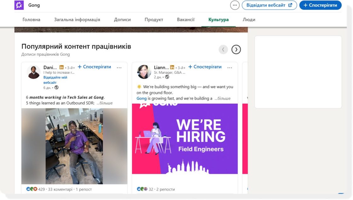The width and height of the screenshot is (353, 200).
Task: Click the I help to increase r... headline
Action: click(x=59, y=72)
